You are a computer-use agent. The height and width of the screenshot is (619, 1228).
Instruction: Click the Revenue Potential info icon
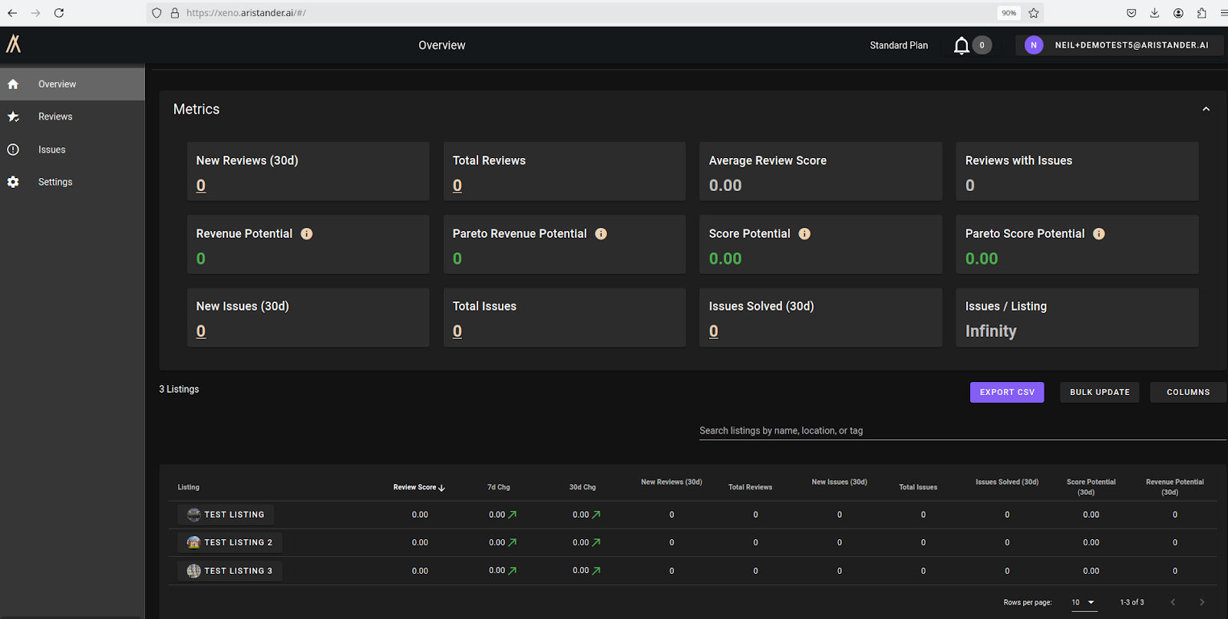(306, 234)
